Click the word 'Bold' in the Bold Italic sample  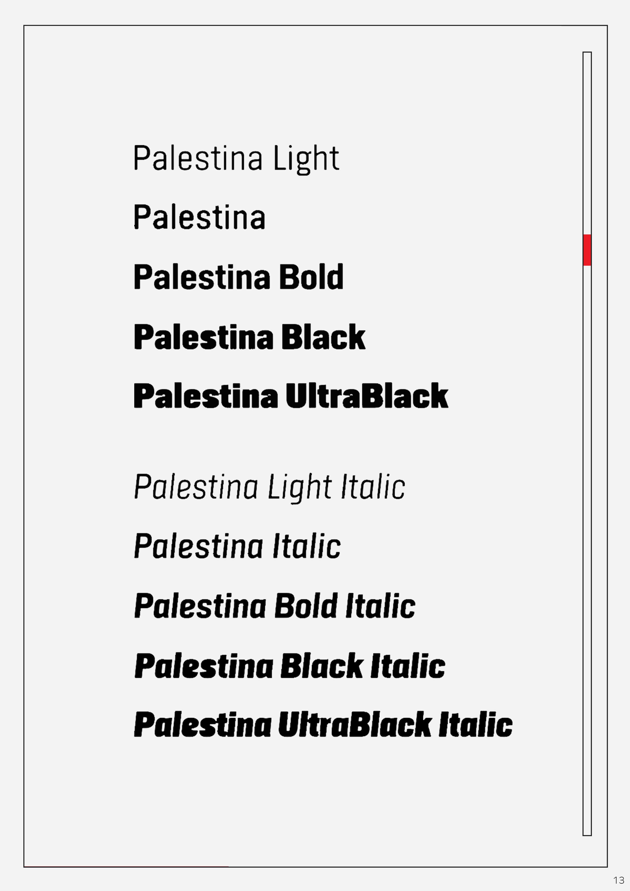coord(306,606)
